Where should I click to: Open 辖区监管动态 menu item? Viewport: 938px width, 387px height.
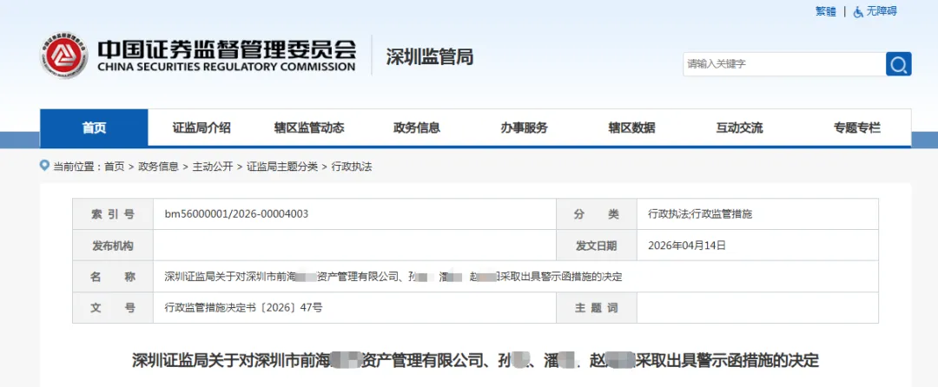309,128
